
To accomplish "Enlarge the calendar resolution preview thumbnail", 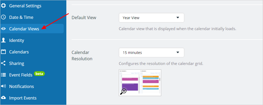I will pyautogui.click(x=140, y=83).
